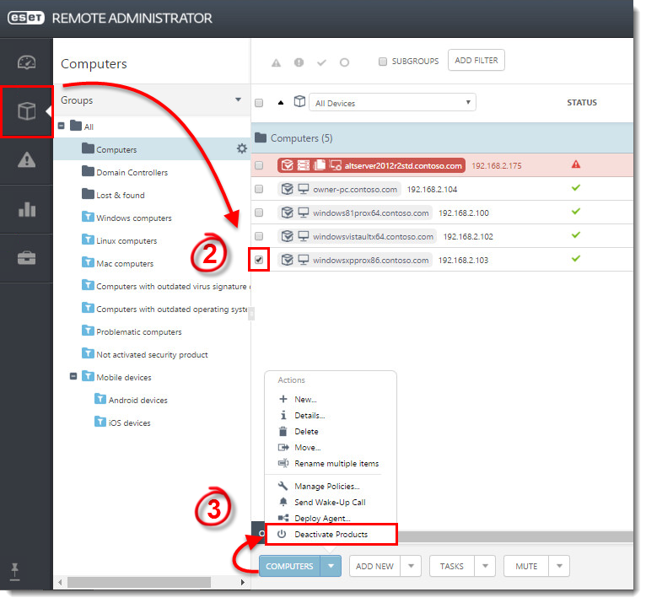Open the COMPUTERS button dropdown arrow

(x=331, y=566)
